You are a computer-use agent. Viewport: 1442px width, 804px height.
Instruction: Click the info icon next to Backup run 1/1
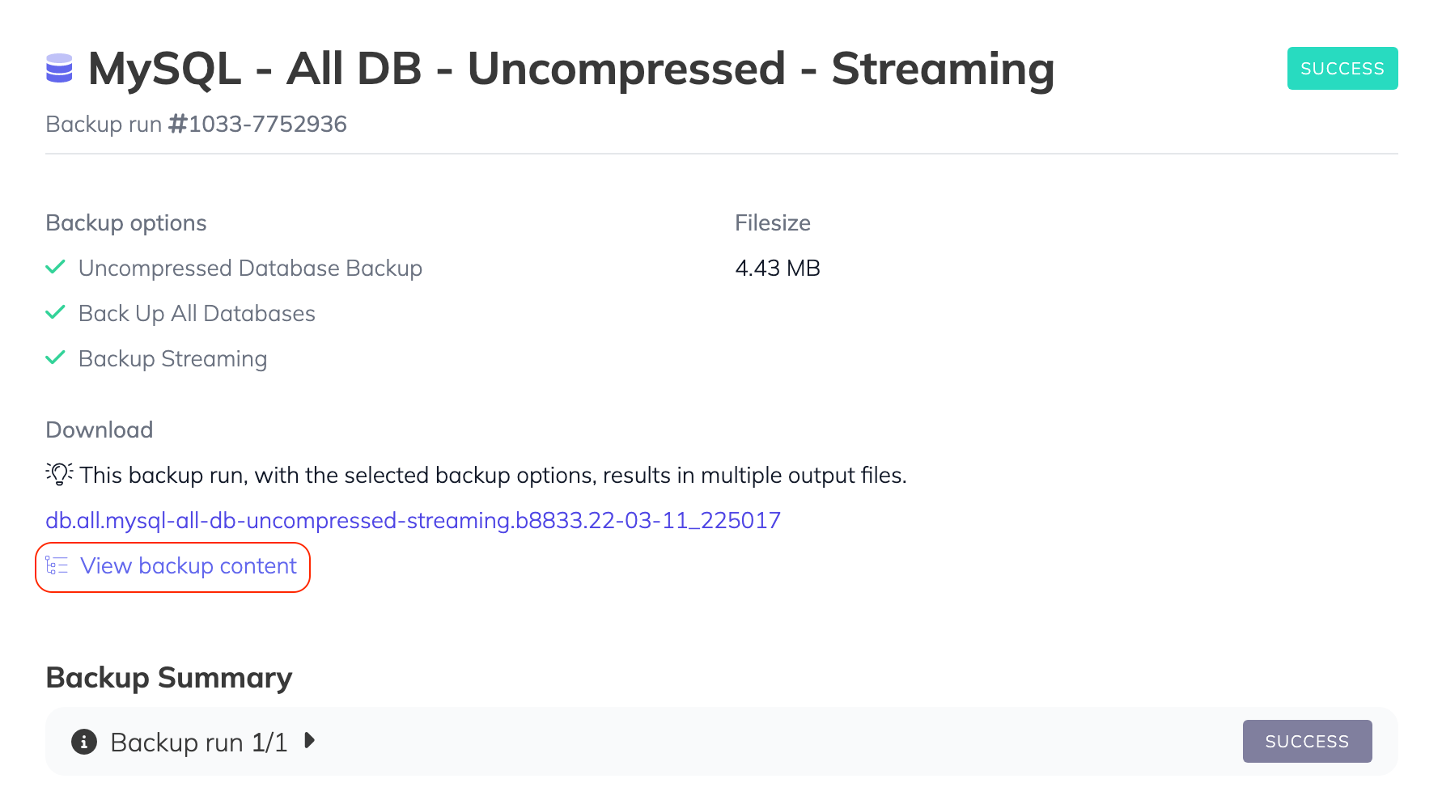(83, 742)
